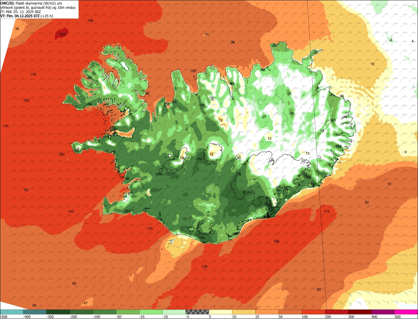Image resolution: width=418 pixels, height=319 pixels.
Task: Click the map value "-194" on the south coast
Action: tap(201, 238)
